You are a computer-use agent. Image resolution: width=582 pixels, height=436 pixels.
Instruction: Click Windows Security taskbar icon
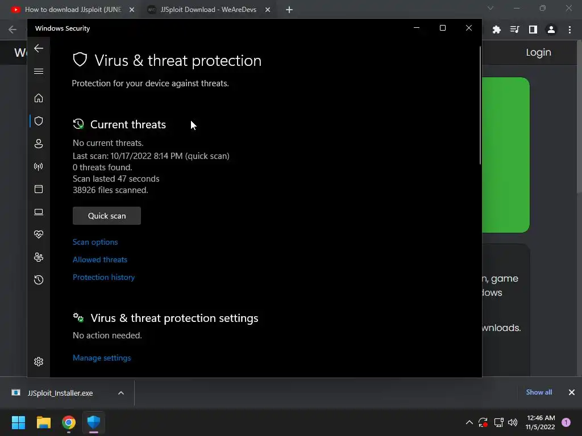pyautogui.click(x=94, y=422)
